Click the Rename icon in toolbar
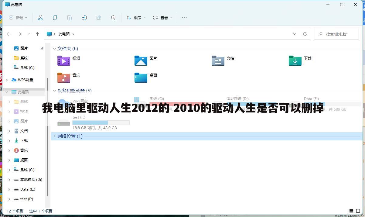The width and height of the screenshot is (365, 217). click(x=84, y=18)
